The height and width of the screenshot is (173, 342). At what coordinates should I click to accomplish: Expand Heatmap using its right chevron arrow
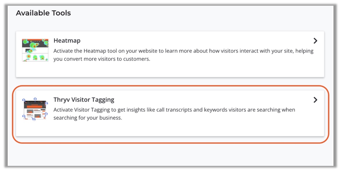(315, 41)
